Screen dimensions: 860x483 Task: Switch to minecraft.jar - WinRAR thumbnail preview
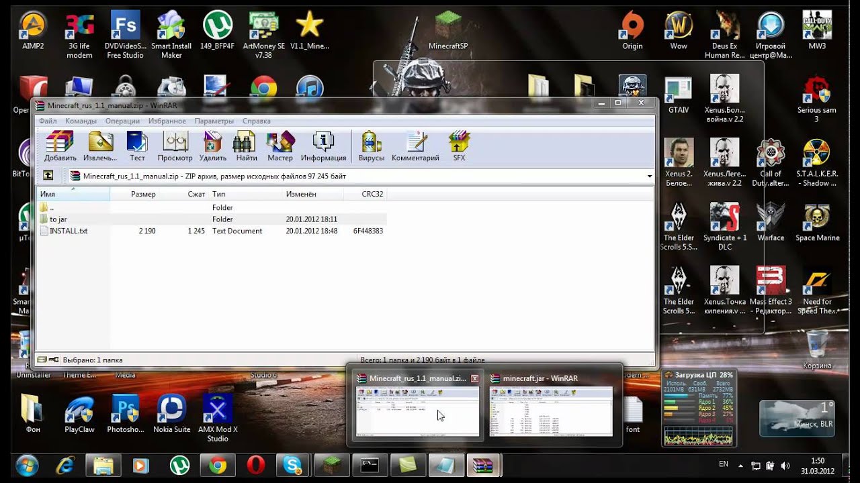tap(550, 405)
